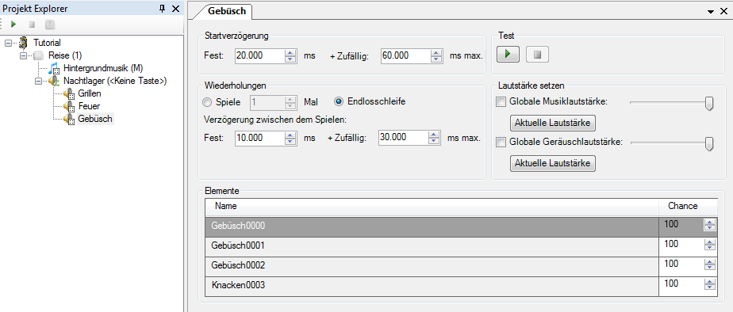The width and height of the screenshot is (733, 312).
Task: Click the Tutorial project icon
Action: tap(24, 43)
